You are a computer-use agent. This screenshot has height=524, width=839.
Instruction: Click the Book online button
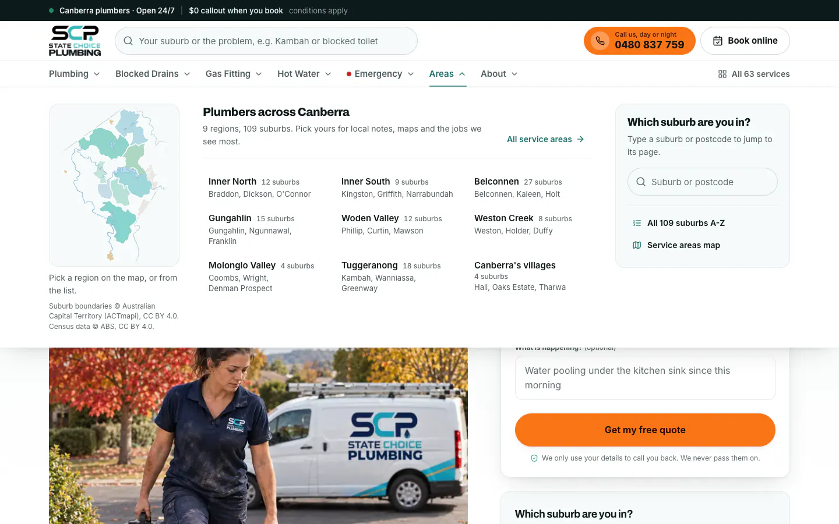tap(745, 41)
